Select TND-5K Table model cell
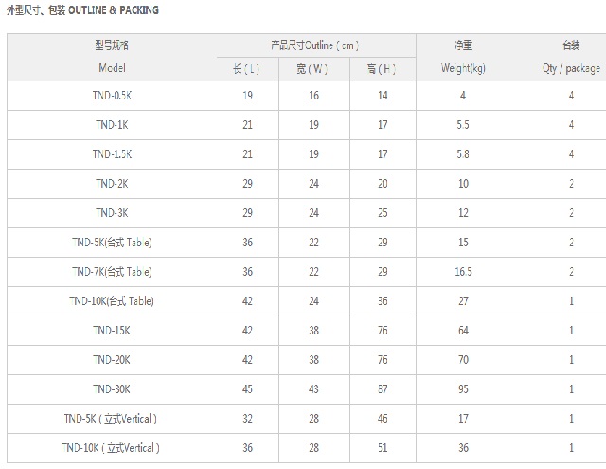 (x=112, y=243)
